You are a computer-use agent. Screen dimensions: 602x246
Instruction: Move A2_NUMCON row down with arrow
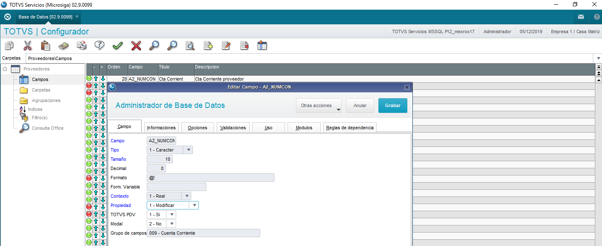(103, 79)
